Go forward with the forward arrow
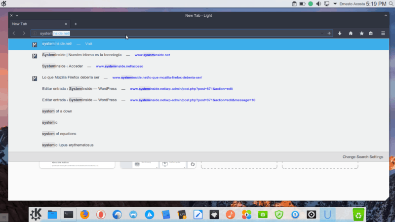Viewport: 395px width, 222px height. (x=24, y=33)
